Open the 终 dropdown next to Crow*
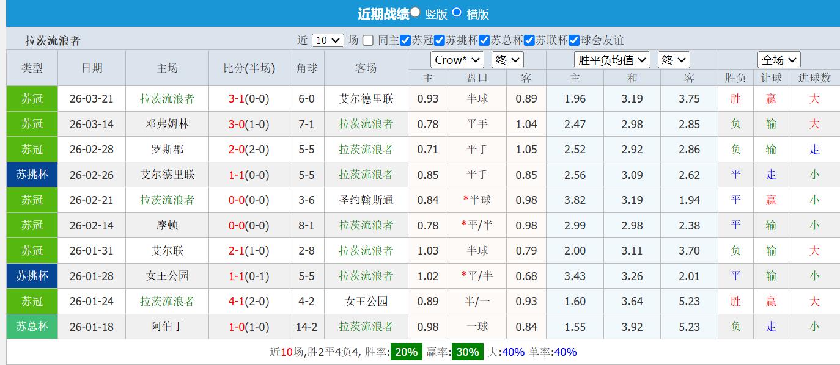This screenshot has width=840, height=365. point(507,59)
